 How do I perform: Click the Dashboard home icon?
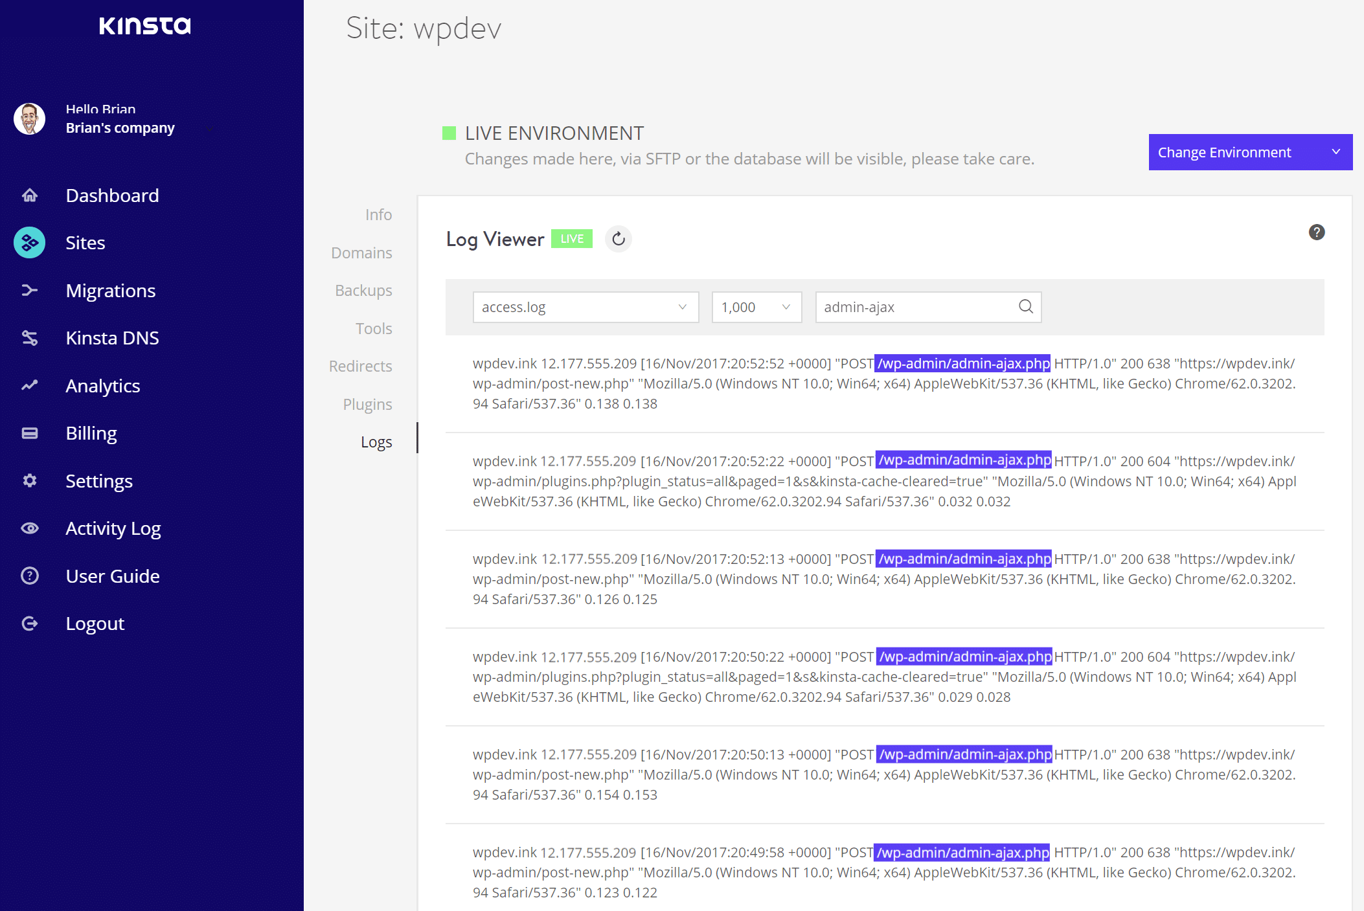[30, 196]
